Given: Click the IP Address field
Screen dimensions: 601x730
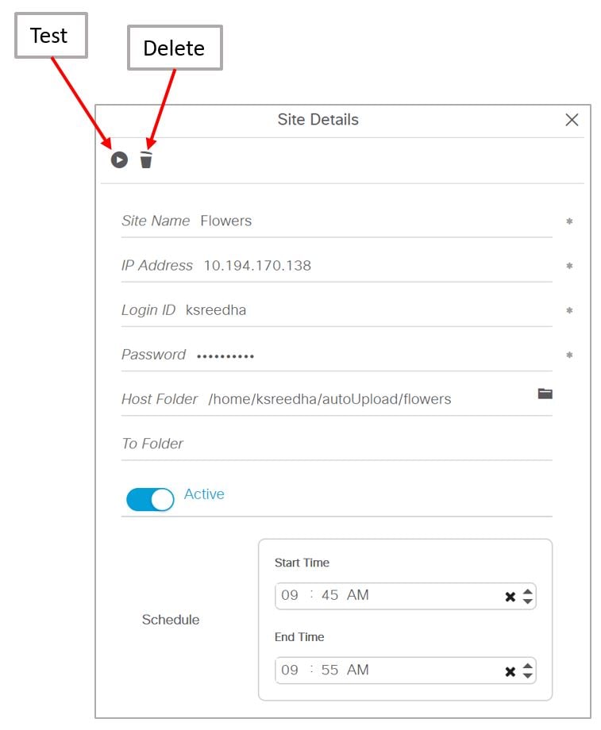Looking at the screenshot, I should [x=373, y=266].
